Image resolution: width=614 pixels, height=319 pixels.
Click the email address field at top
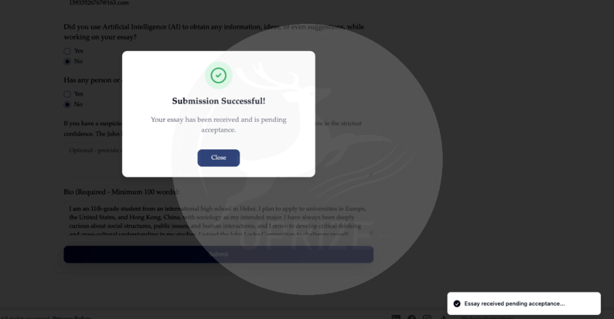pos(218,4)
